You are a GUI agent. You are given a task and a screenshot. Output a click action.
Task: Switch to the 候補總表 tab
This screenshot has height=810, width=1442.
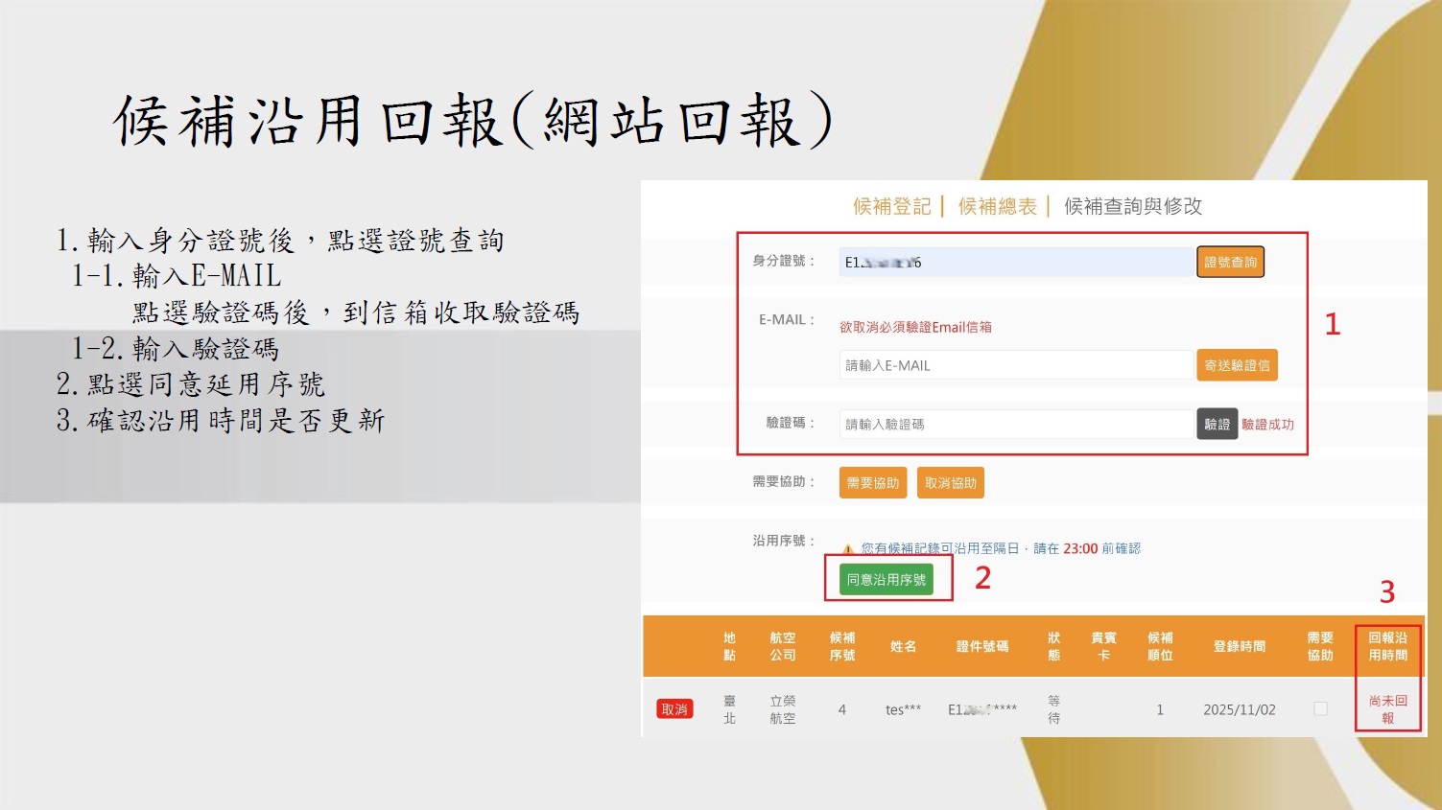click(x=997, y=206)
